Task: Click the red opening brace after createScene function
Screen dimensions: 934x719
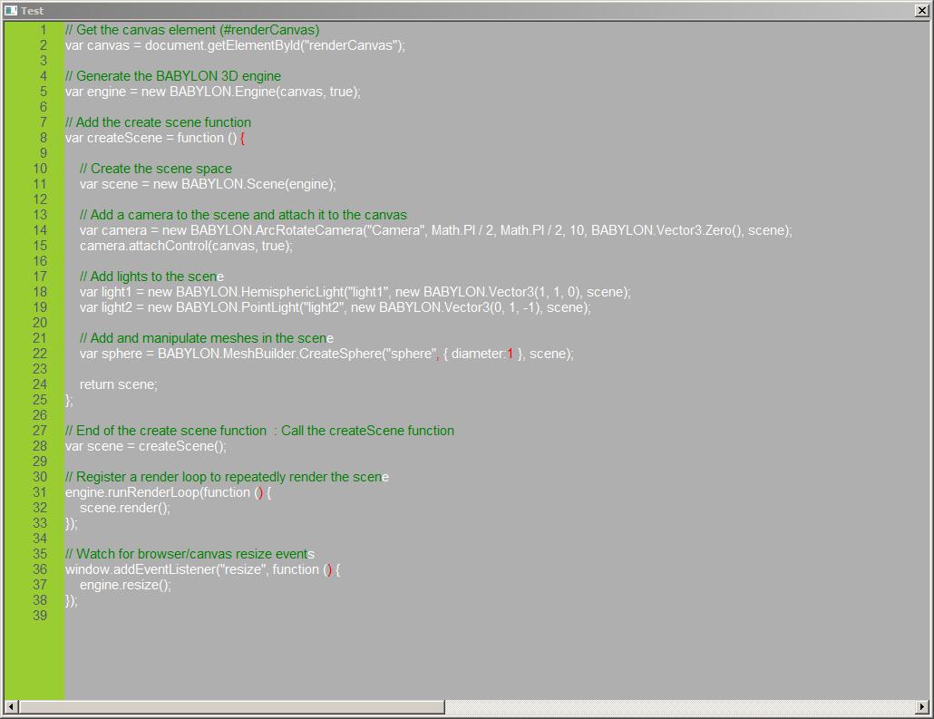Action: coord(242,138)
